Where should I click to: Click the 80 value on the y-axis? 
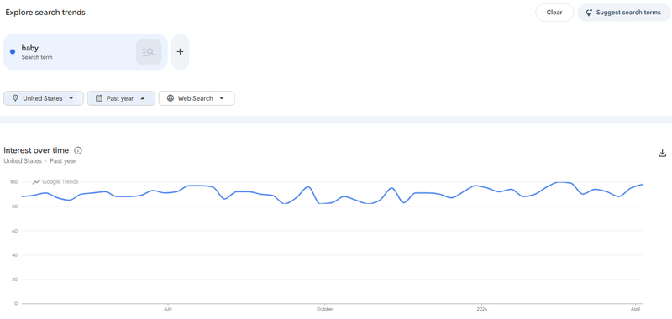tap(15, 207)
